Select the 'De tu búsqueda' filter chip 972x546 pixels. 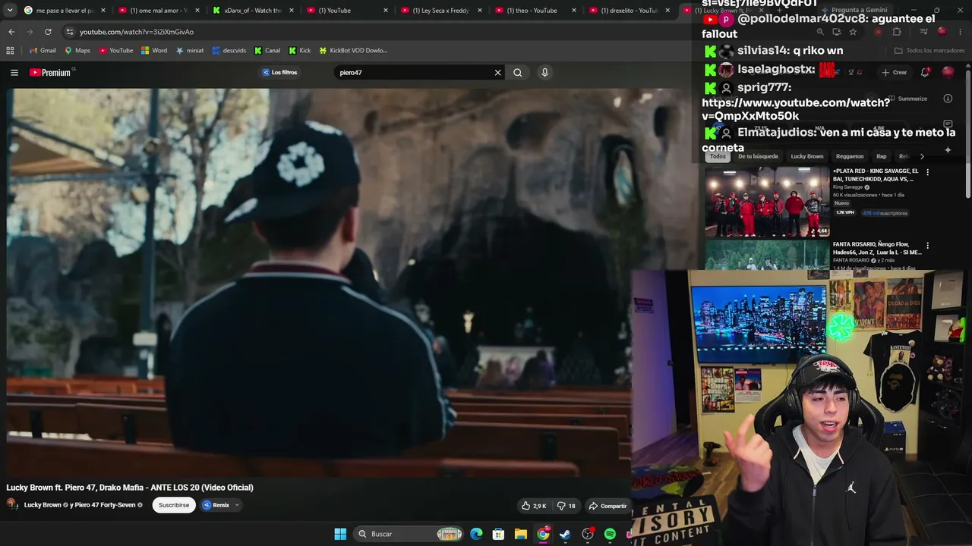(758, 156)
